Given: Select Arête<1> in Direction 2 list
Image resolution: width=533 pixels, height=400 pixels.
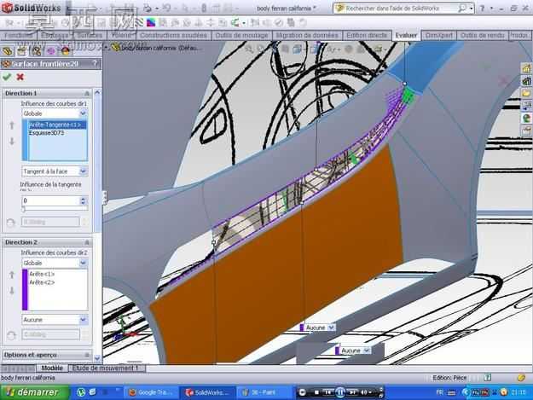Looking at the screenshot, I should (x=42, y=274).
